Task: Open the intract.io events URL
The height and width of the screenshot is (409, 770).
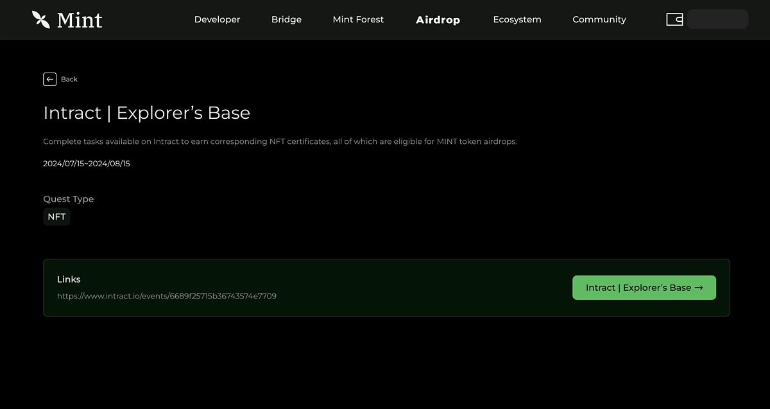Action: point(167,296)
